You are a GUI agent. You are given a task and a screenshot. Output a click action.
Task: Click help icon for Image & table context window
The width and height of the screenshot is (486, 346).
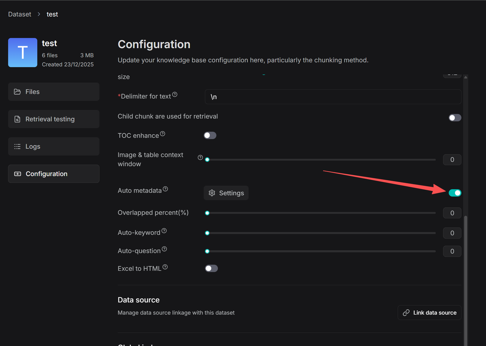(x=200, y=157)
